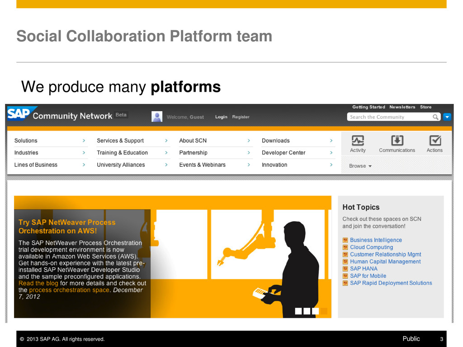Follow the 'process orchestration space' link
The height and width of the screenshot is (347, 463).
[x=69, y=290]
